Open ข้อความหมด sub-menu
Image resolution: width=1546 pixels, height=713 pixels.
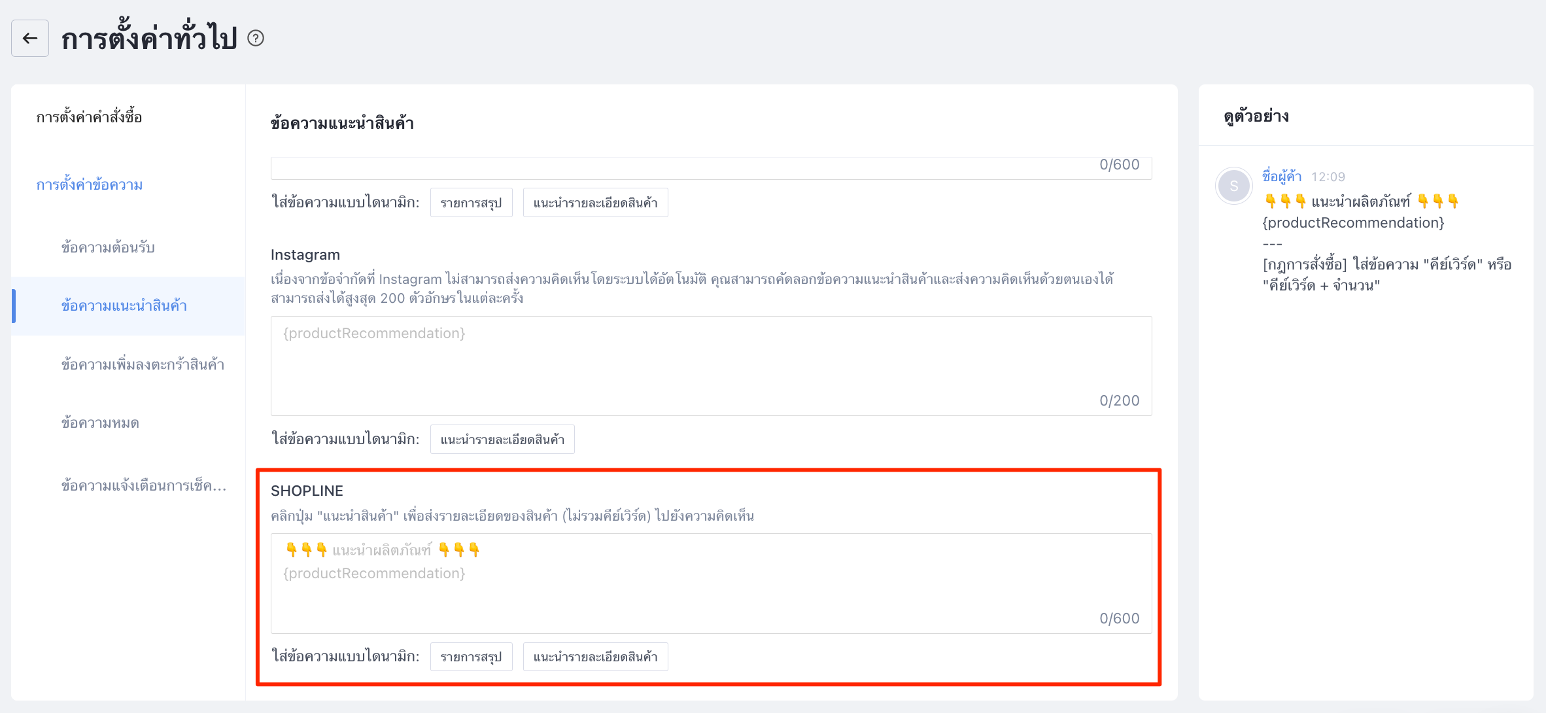tap(100, 423)
